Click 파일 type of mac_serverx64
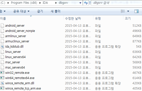 pos(98,68)
